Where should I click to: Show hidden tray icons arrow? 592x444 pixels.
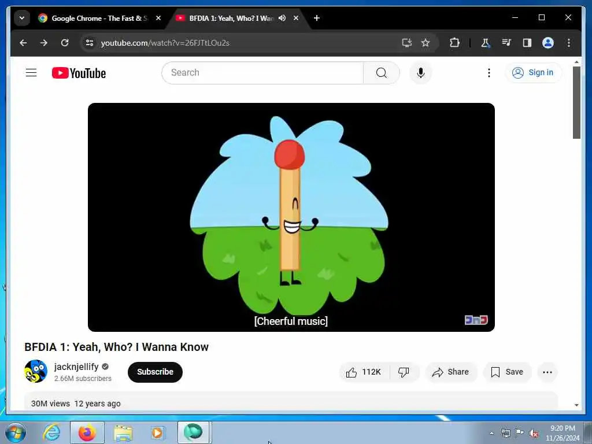tap(491, 433)
